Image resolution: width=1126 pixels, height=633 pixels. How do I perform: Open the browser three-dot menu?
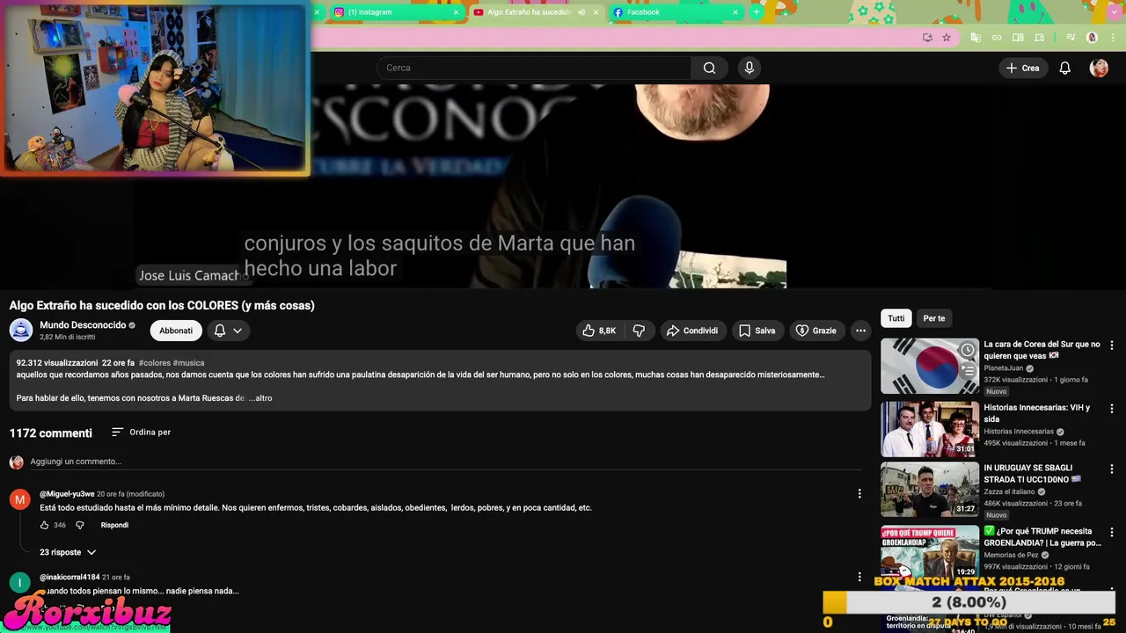tap(1111, 38)
